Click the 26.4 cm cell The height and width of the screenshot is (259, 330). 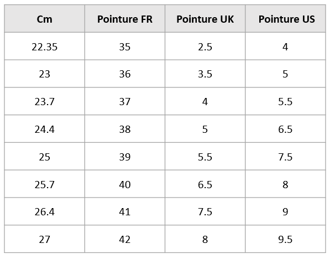tap(44, 211)
